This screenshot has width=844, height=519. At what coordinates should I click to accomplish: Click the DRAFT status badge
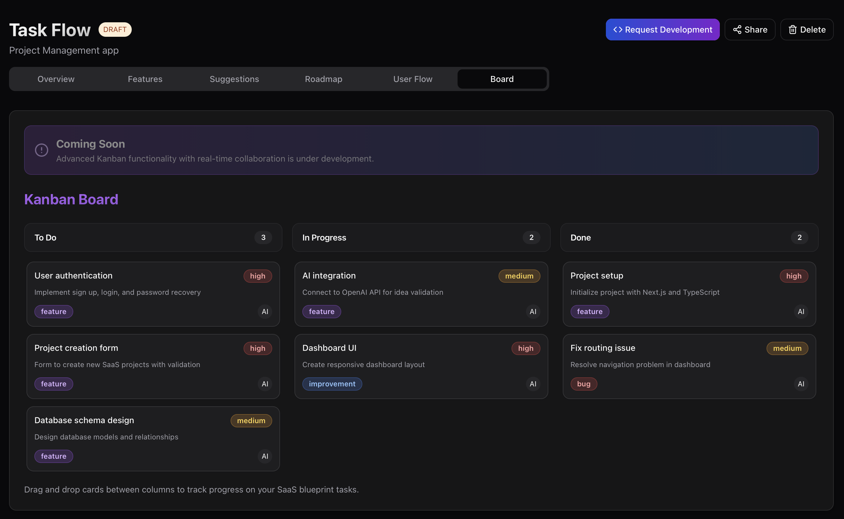pyautogui.click(x=115, y=30)
